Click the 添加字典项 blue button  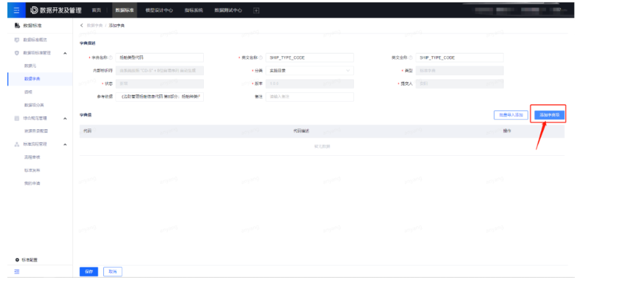[x=549, y=115]
